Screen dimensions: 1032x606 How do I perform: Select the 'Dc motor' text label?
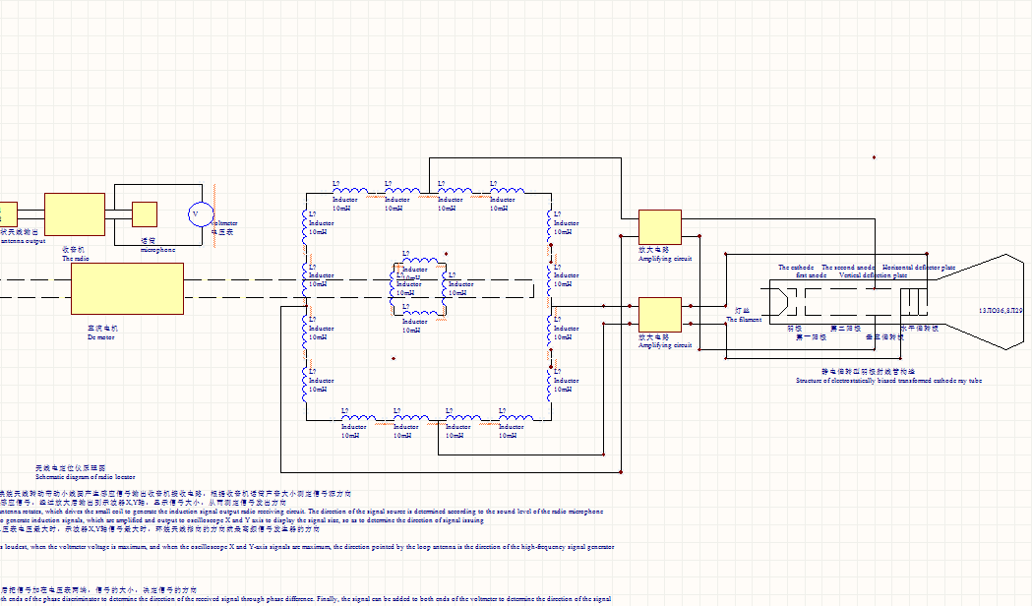coord(100,336)
